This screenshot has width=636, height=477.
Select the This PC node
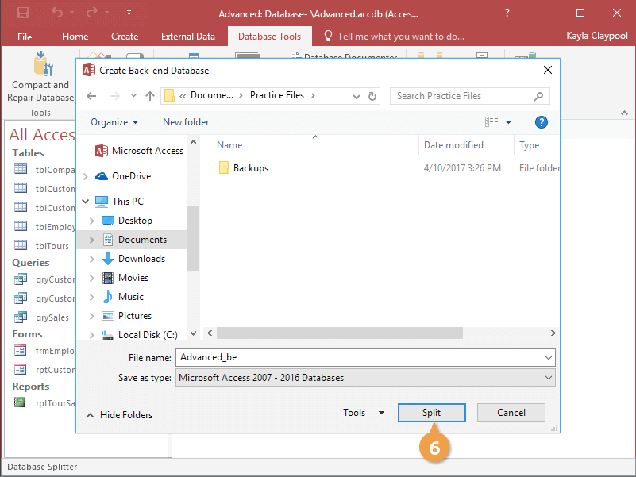coord(119,201)
